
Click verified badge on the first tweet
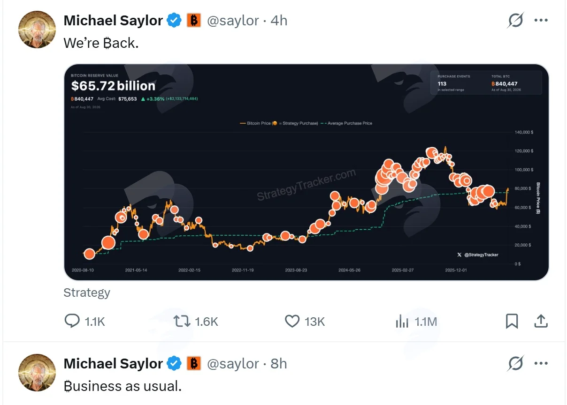tap(175, 21)
